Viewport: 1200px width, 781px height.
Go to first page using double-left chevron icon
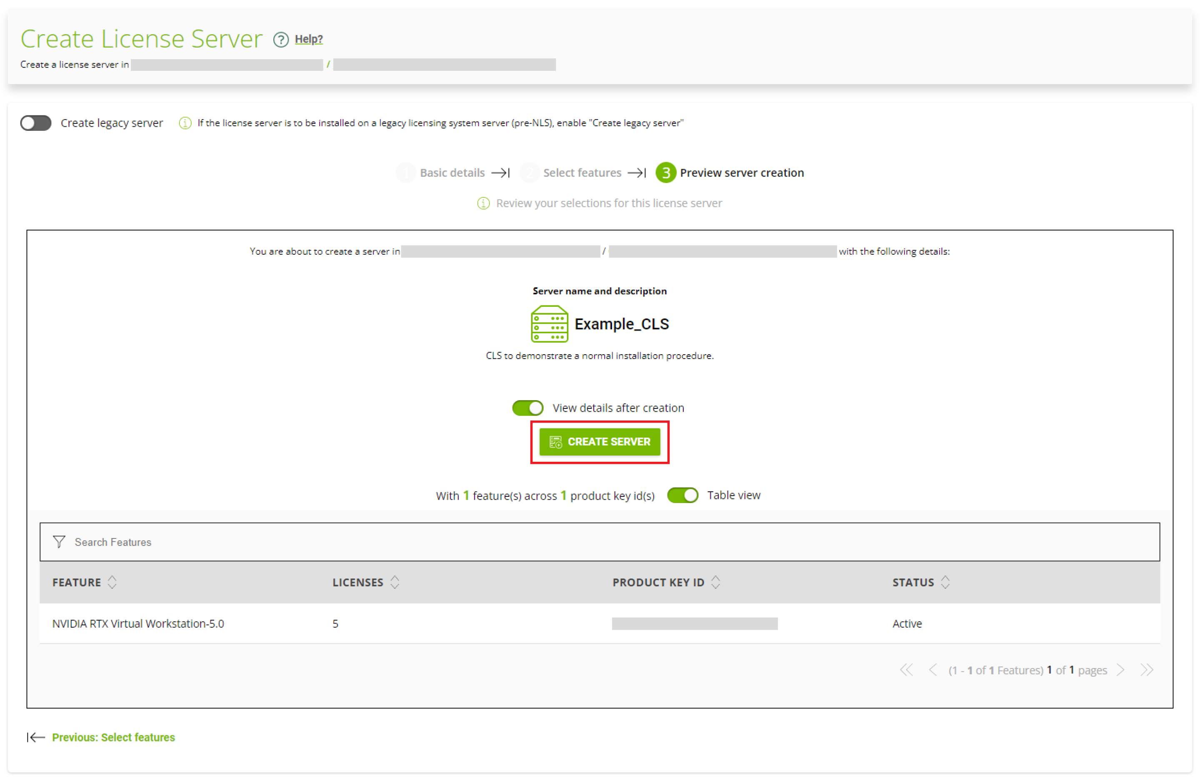906,670
